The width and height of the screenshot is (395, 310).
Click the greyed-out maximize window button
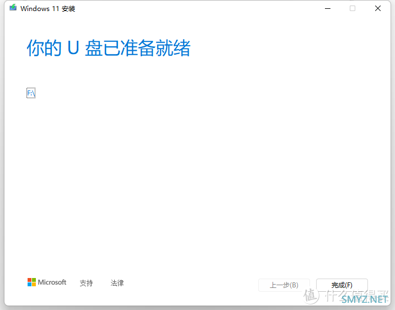[353, 8]
